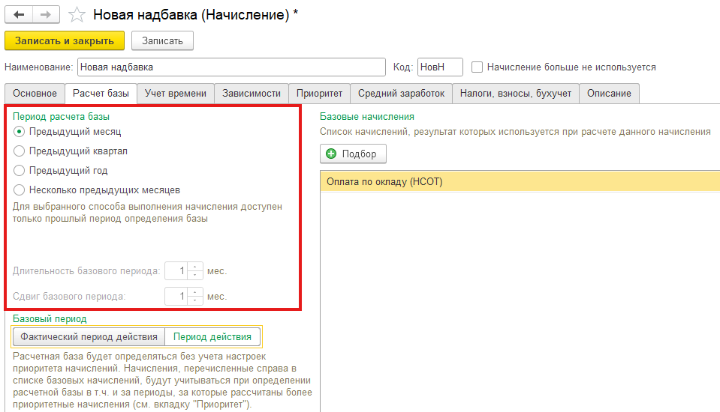
Task: Open Налоги, взносы, бухучет tab
Action: [516, 94]
